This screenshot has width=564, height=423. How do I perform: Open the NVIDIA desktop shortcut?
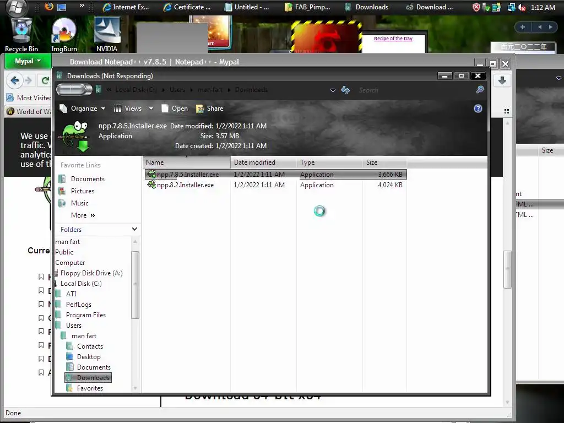pos(107,34)
